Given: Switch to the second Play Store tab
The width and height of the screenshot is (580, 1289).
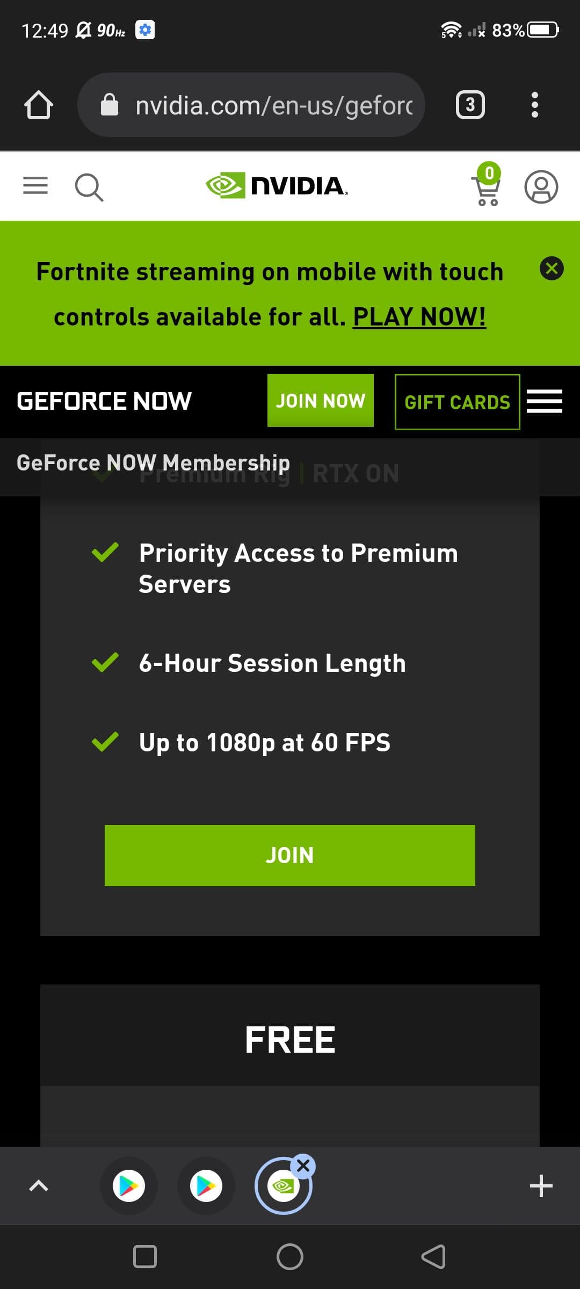Looking at the screenshot, I should pyautogui.click(x=206, y=1185).
